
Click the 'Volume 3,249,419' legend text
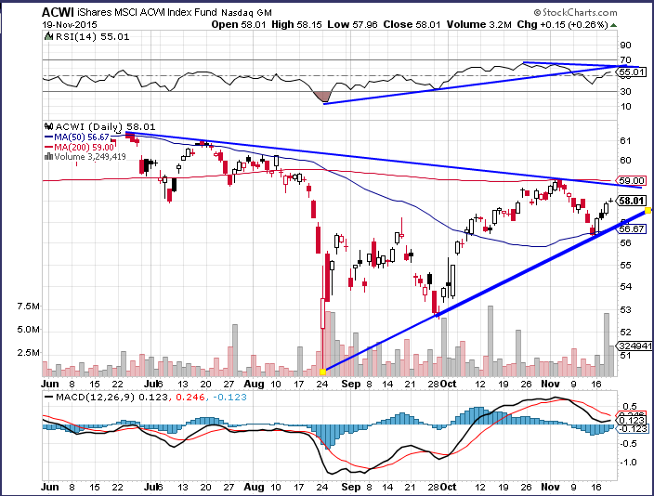click(90, 157)
